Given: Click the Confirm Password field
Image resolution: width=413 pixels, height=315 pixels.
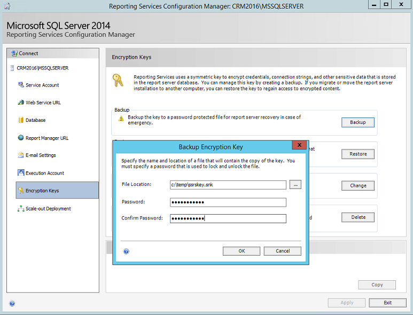Looking at the screenshot, I should (228, 218).
